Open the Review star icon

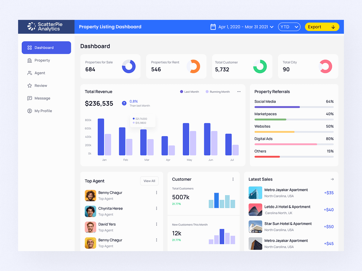[30, 86]
